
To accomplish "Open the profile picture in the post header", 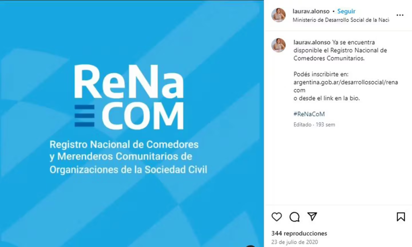I will (278, 15).
